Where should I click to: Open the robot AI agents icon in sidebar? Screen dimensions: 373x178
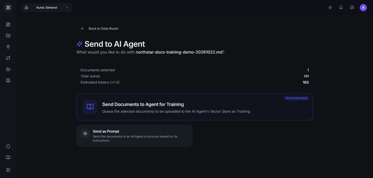[8, 69]
